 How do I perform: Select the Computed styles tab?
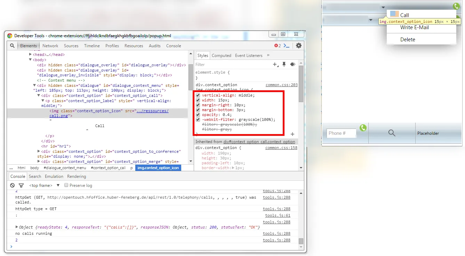pyautogui.click(x=222, y=56)
